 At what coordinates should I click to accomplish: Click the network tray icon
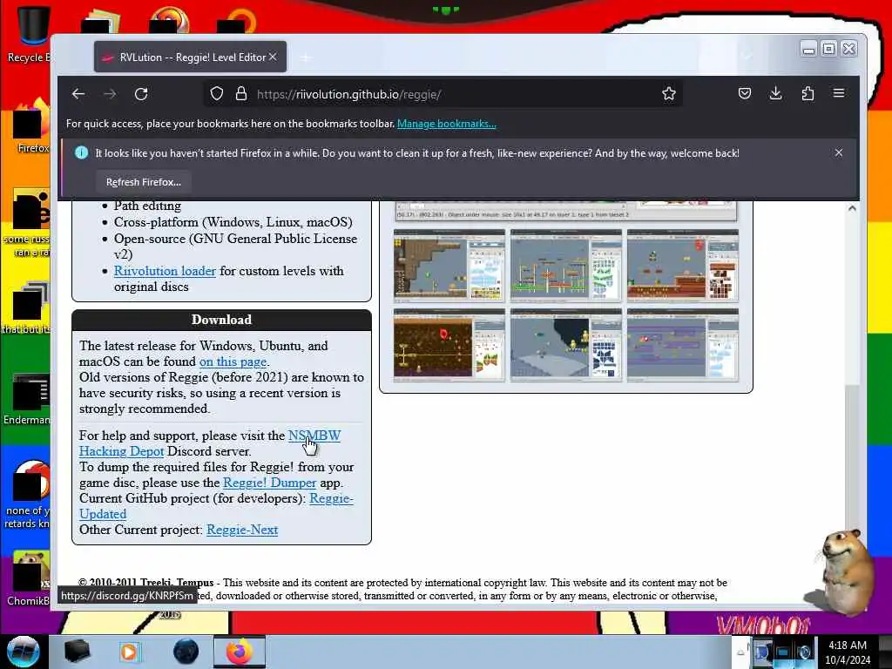[784, 652]
